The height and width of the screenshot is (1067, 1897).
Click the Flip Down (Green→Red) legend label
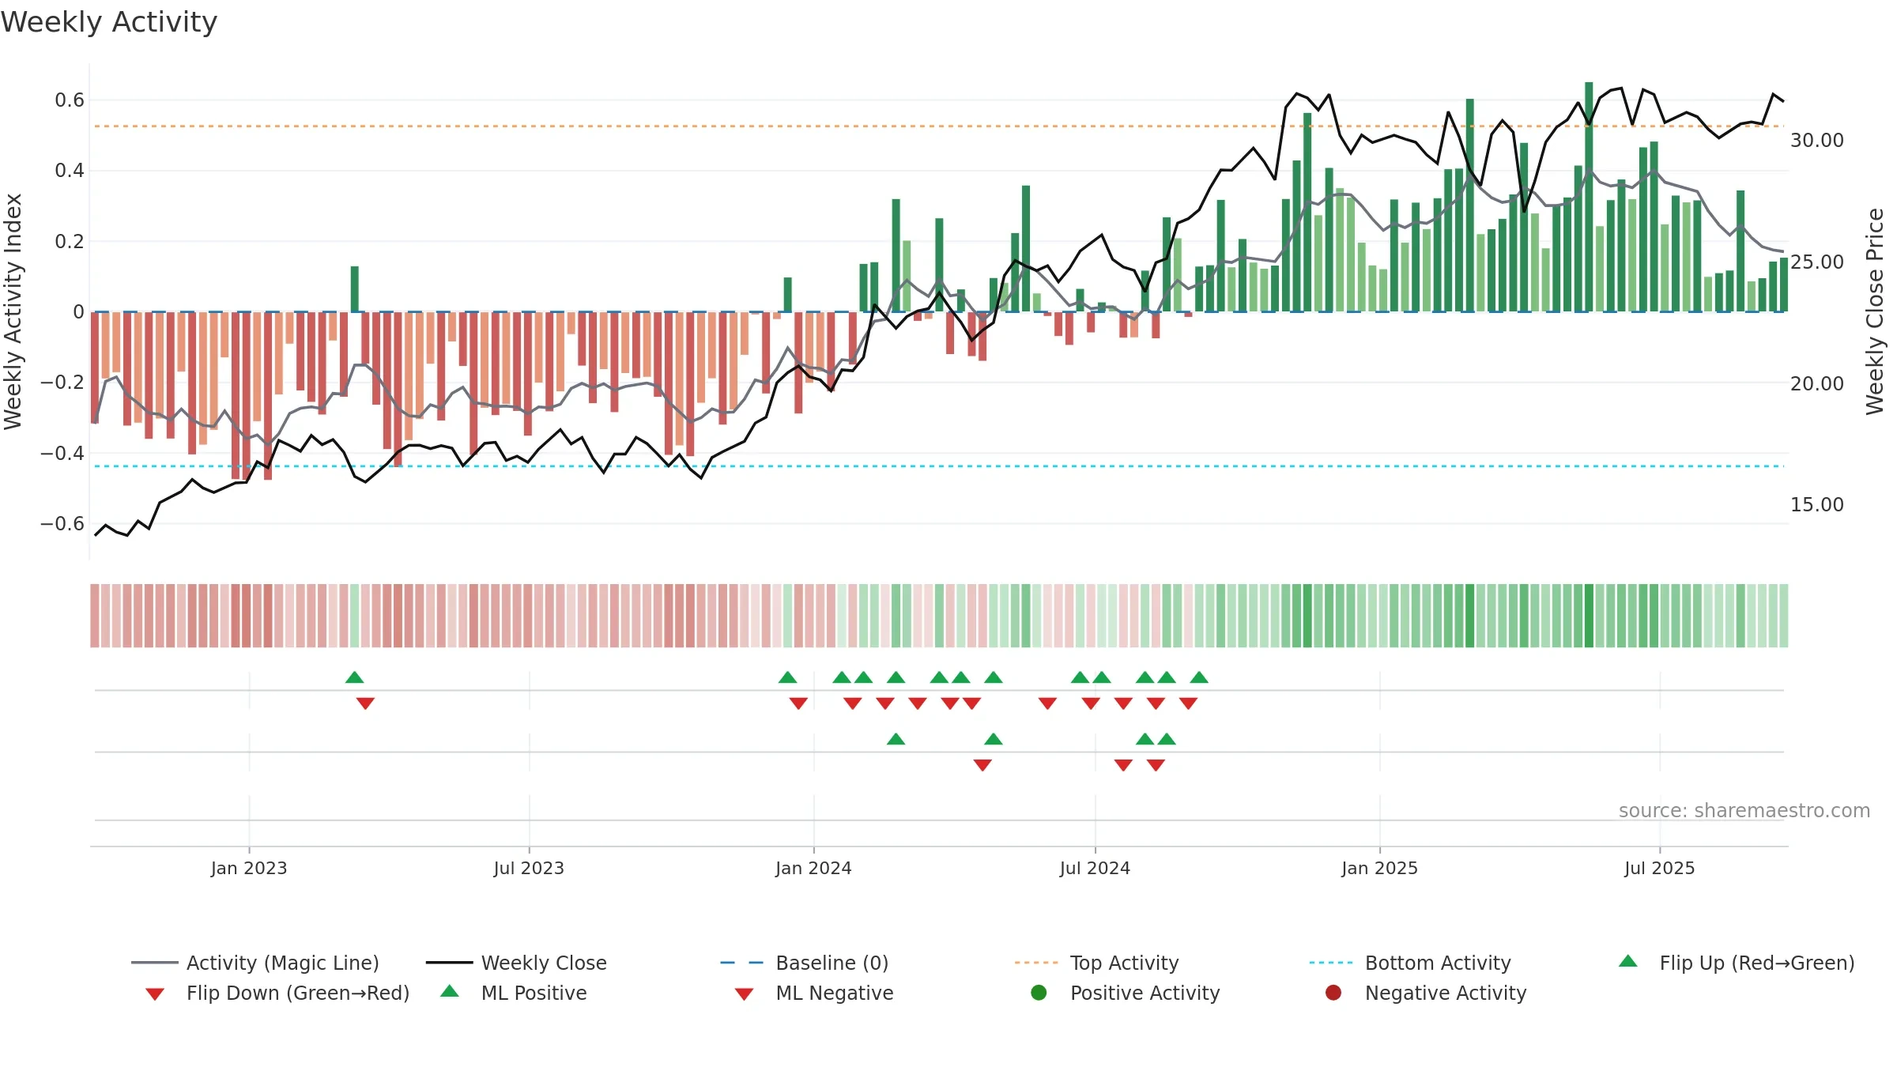[x=298, y=993]
